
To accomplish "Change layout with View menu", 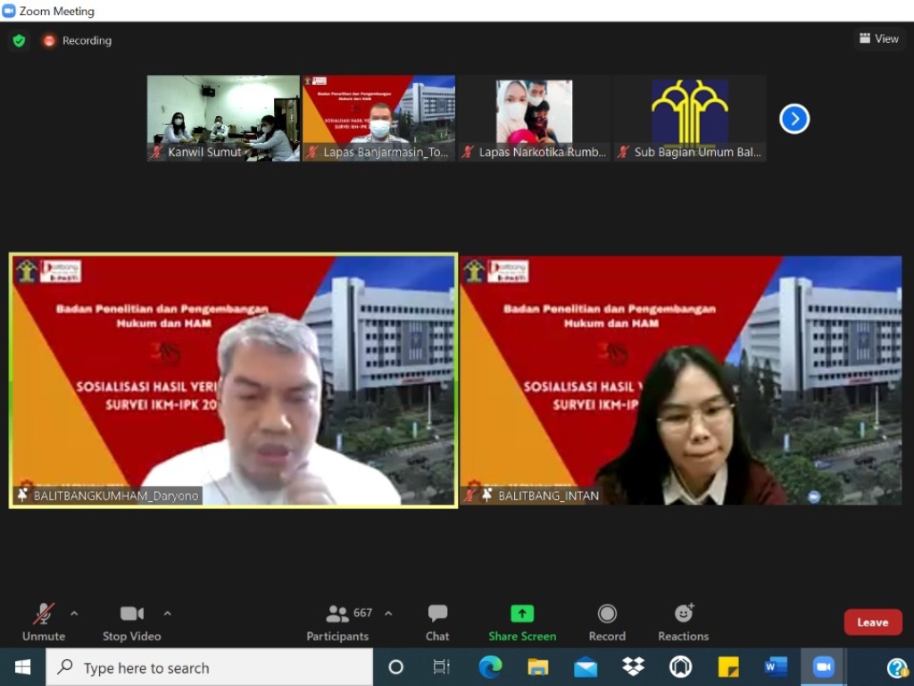I will tap(878, 38).
